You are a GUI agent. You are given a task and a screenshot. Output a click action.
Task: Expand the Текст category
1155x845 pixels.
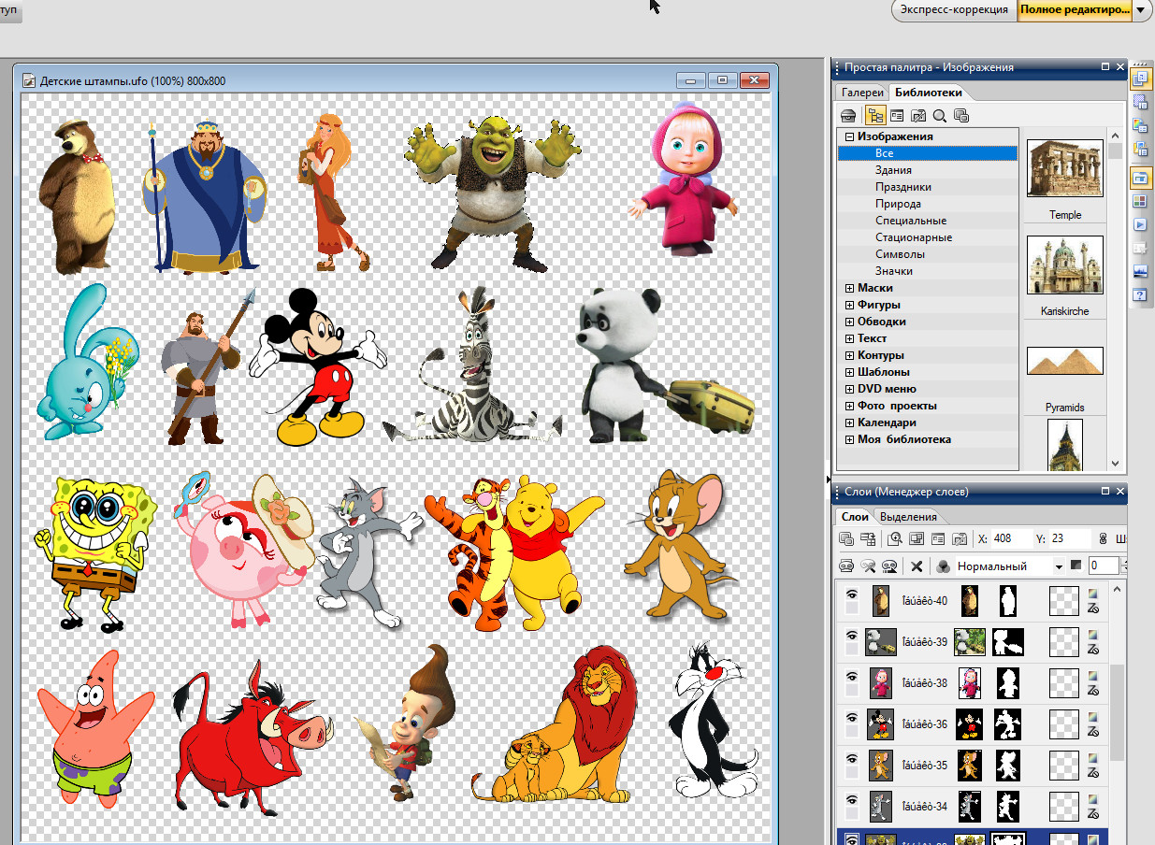849,338
